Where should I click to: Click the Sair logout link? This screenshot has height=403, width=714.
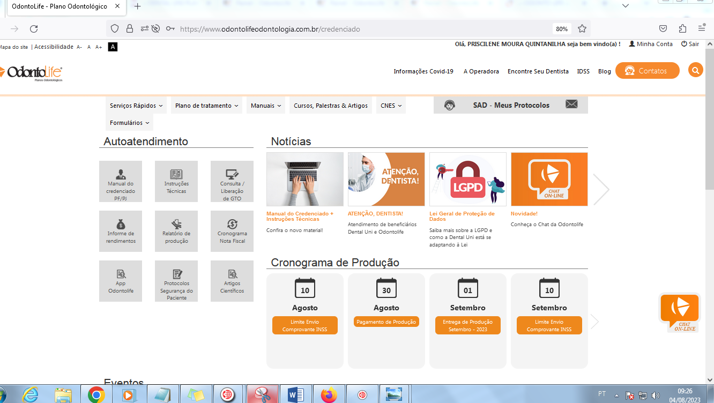click(x=690, y=44)
